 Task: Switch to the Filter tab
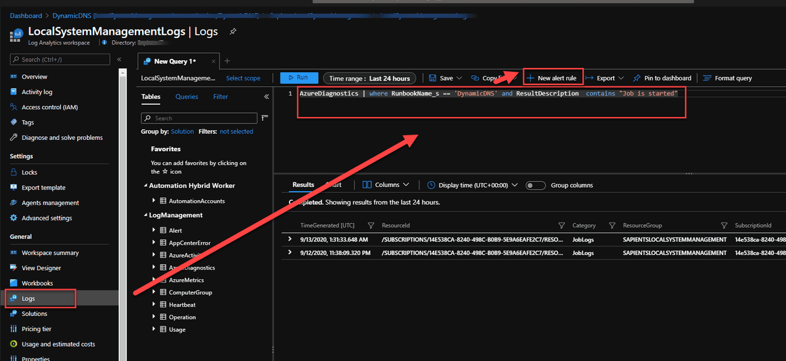click(x=221, y=97)
